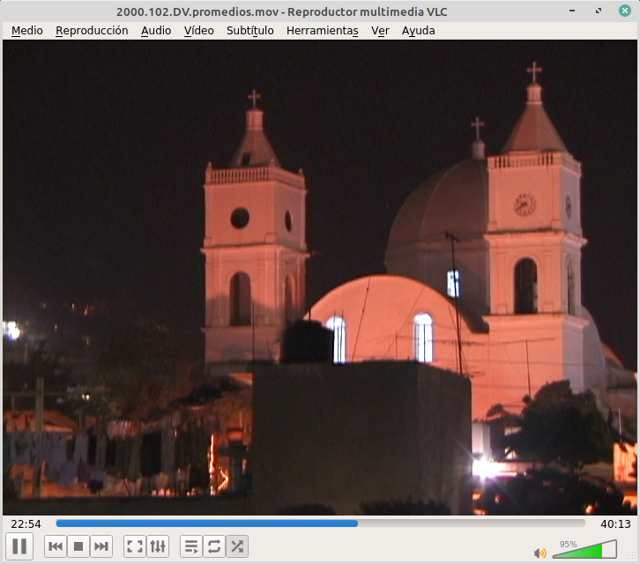Click the video display area

point(320,278)
